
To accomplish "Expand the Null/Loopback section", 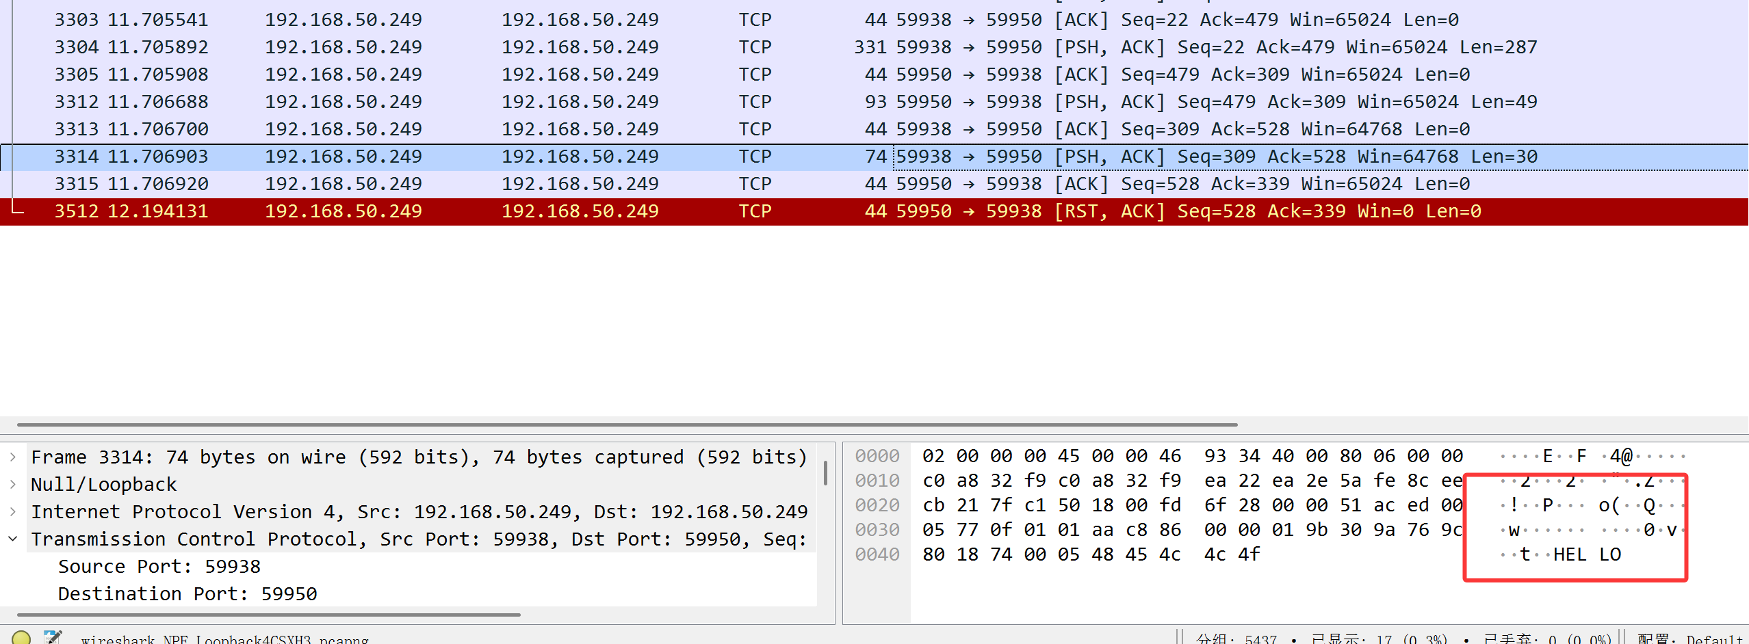I will pyautogui.click(x=13, y=484).
